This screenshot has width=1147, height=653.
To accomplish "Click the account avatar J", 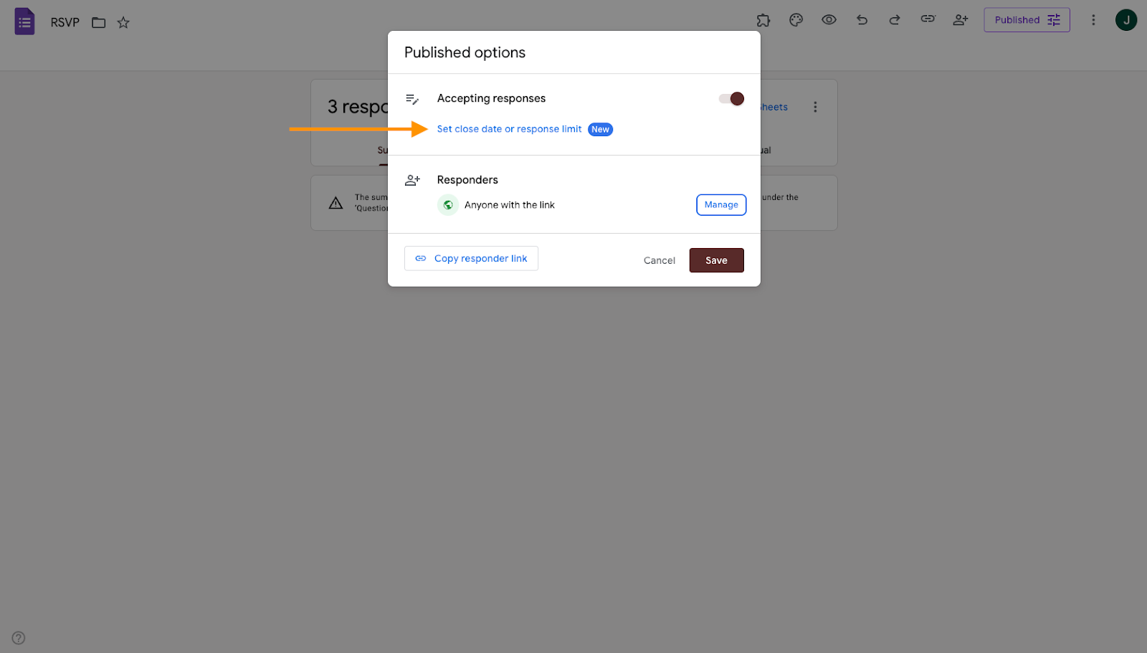I will [1125, 19].
